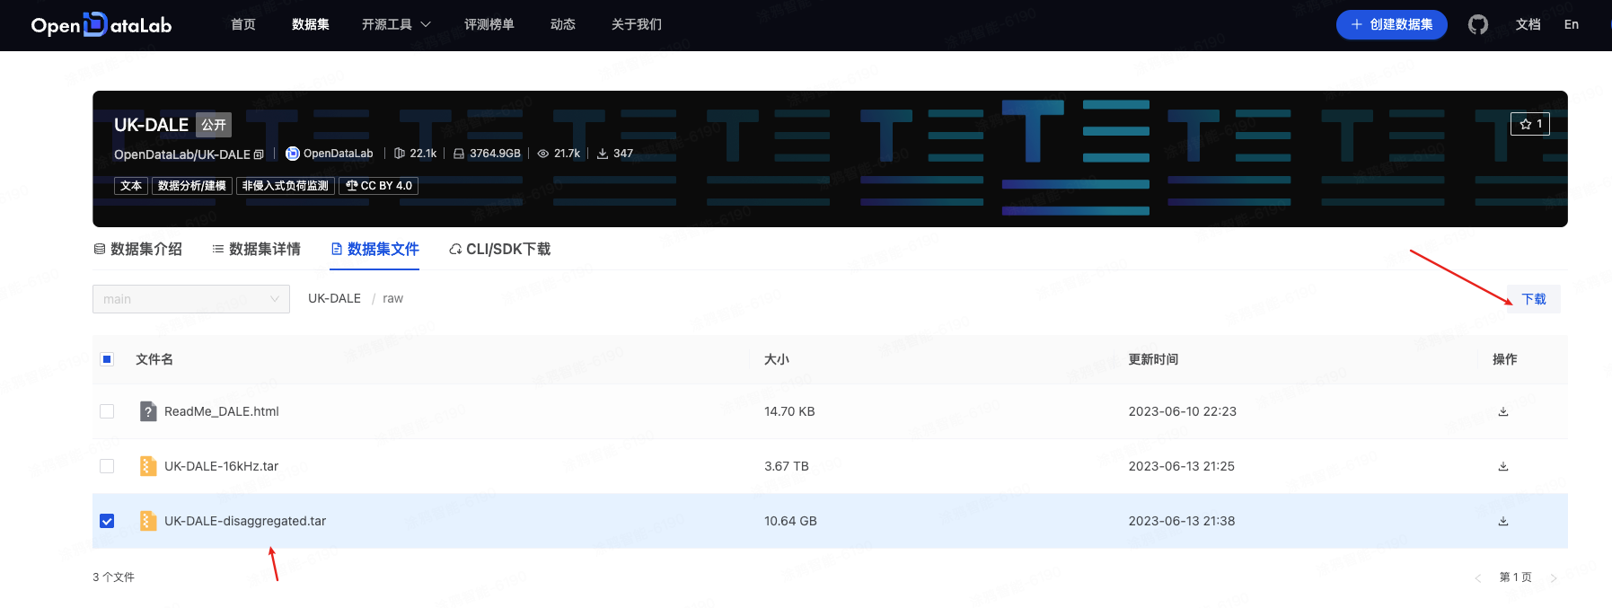This screenshot has width=1612, height=608.
Task: Open the GitHub icon link
Action: pos(1477,25)
